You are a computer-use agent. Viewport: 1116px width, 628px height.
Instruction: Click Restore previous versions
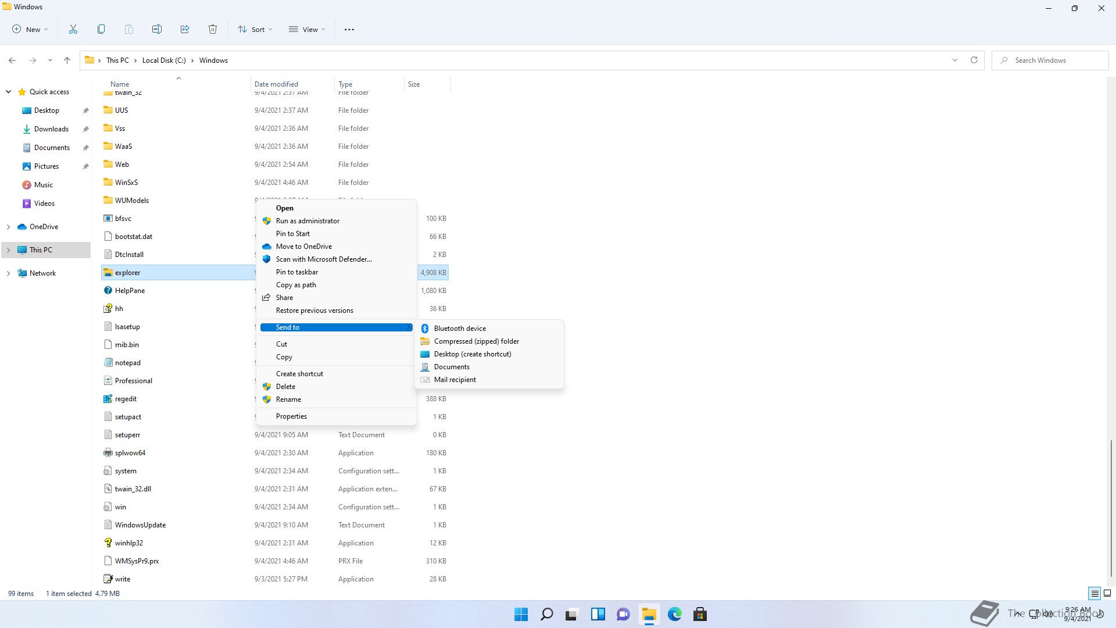[336, 311]
